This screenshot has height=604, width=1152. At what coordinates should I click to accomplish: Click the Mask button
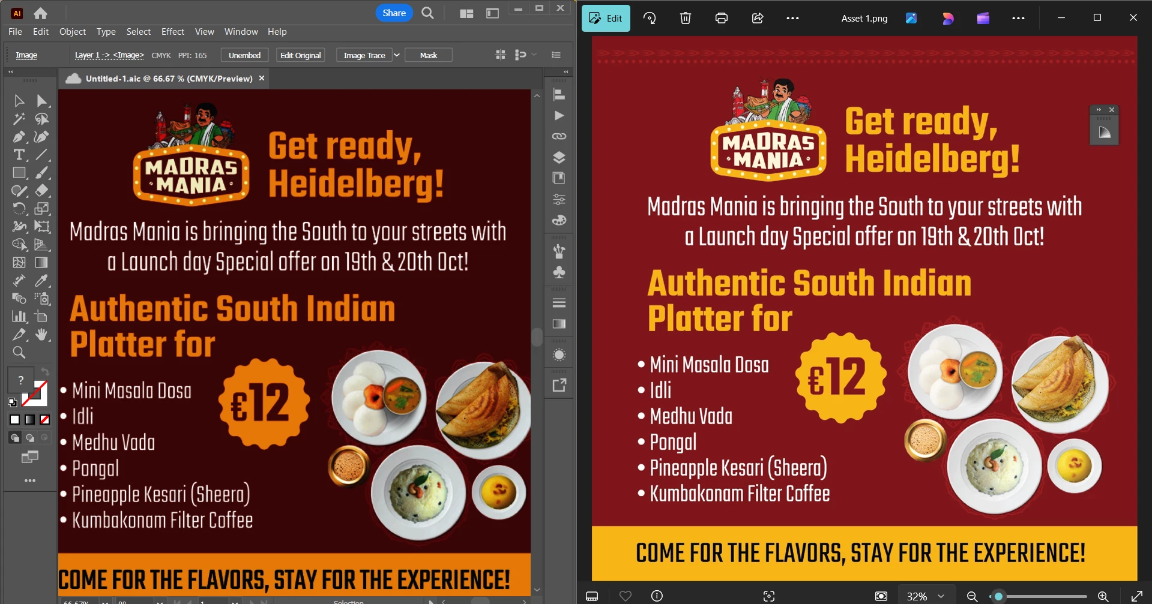click(429, 55)
